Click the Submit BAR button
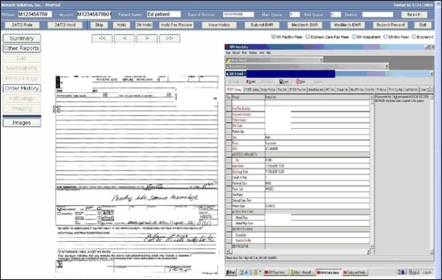Viewport: 442px width, 280px height. pos(262,25)
